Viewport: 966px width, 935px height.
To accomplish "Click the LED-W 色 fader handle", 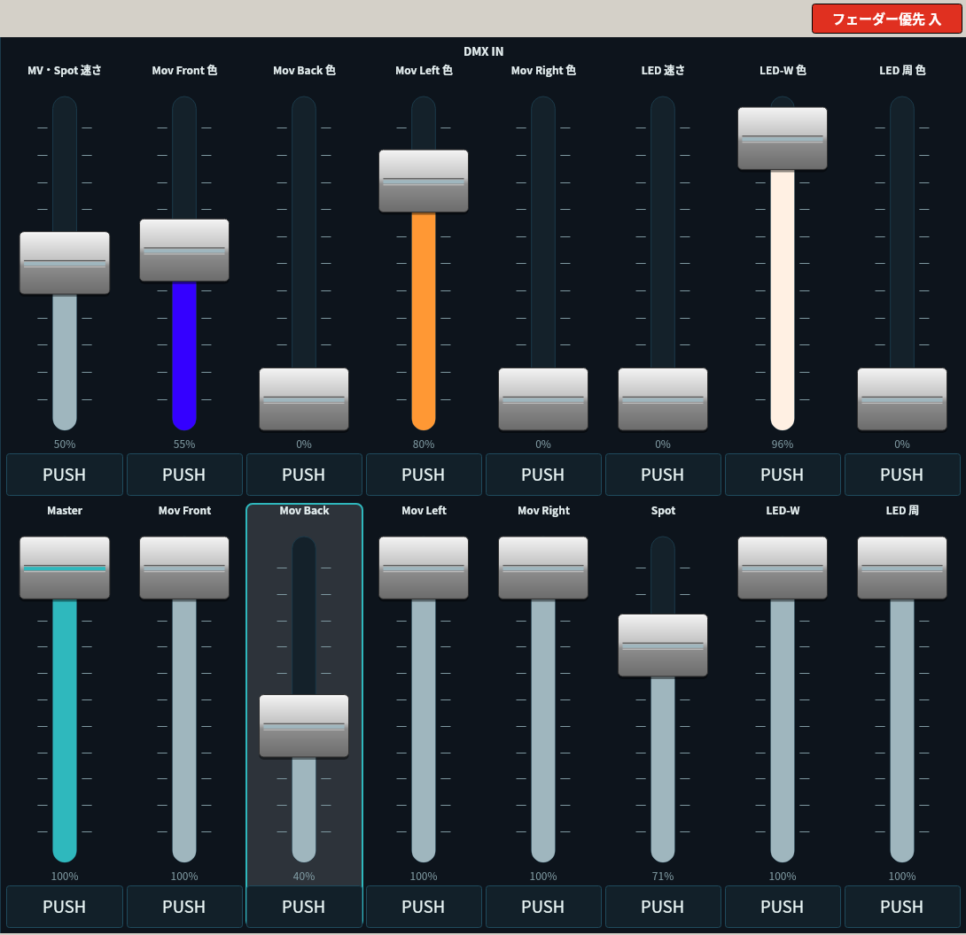I will (783, 138).
